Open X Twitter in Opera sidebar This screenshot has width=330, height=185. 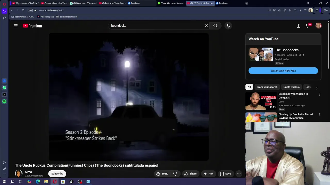coord(4,95)
